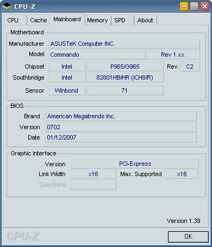
Task: Click the CPU-Z chip icon in title bar
Action: [7, 6]
